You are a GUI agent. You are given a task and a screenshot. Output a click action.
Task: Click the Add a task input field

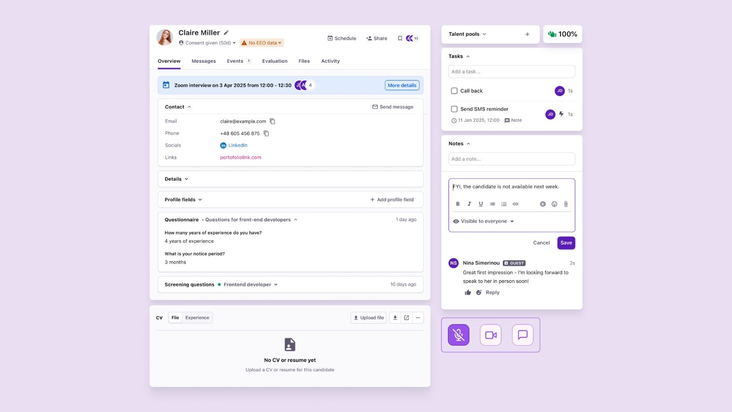point(511,72)
